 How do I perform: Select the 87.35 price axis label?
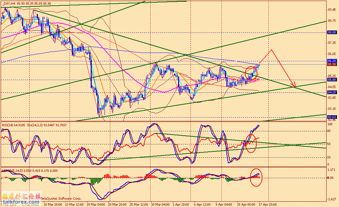click(332, 43)
